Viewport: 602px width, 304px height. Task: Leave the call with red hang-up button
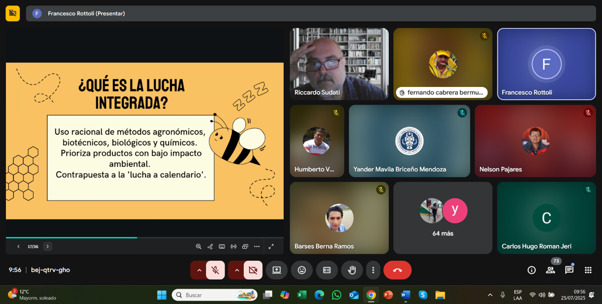[x=397, y=270]
